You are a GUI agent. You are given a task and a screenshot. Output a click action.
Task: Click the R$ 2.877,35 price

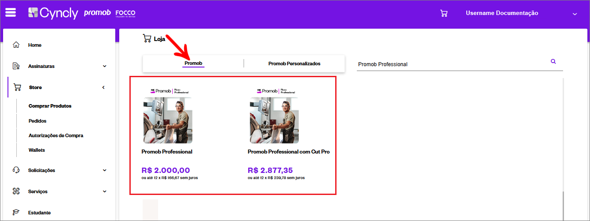270,170
